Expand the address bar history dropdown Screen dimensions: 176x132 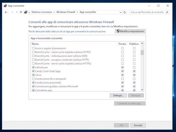pyautogui.click(x=120, y=12)
